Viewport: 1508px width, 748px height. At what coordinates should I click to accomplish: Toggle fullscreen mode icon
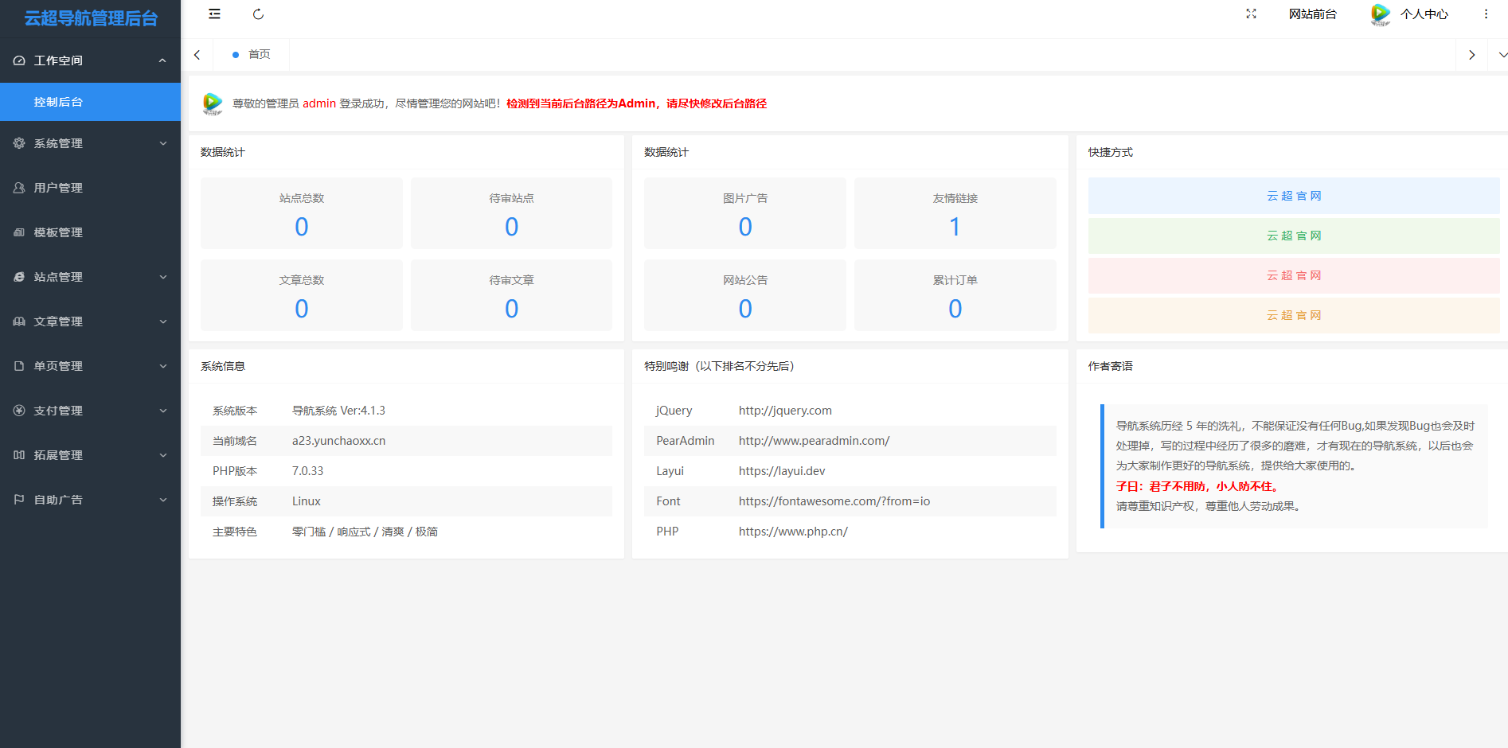1251,14
